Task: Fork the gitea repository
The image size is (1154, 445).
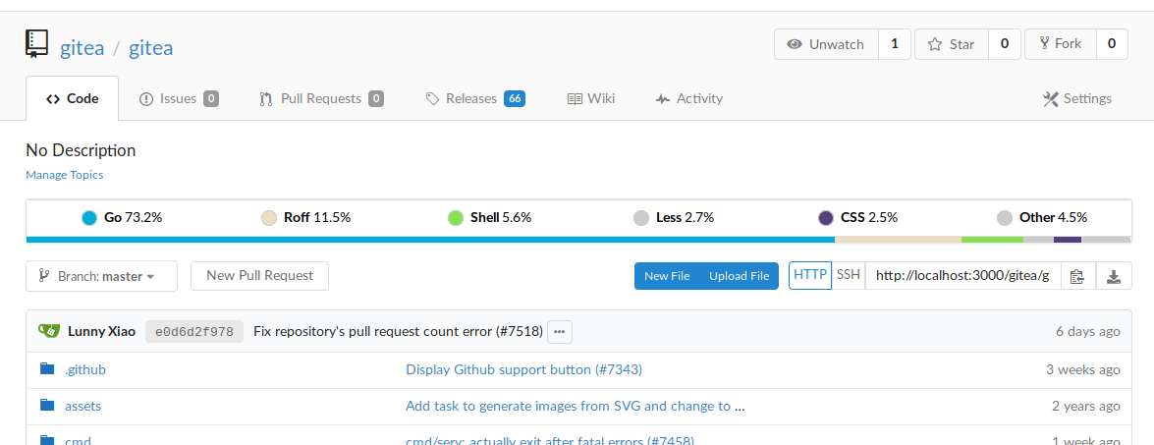Action: [1061, 44]
